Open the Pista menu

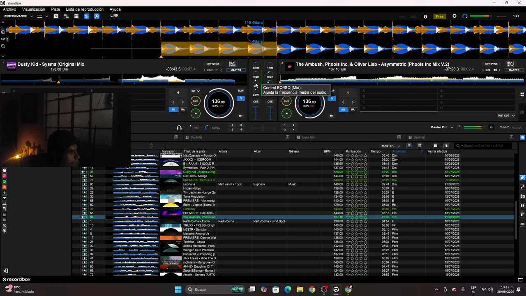(55, 9)
